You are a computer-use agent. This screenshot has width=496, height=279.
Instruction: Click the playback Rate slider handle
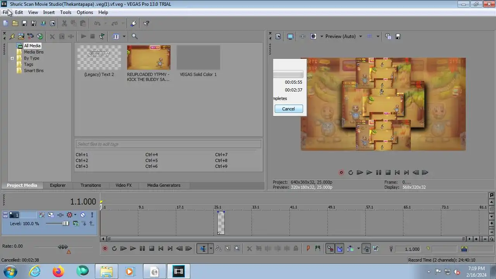click(x=63, y=246)
